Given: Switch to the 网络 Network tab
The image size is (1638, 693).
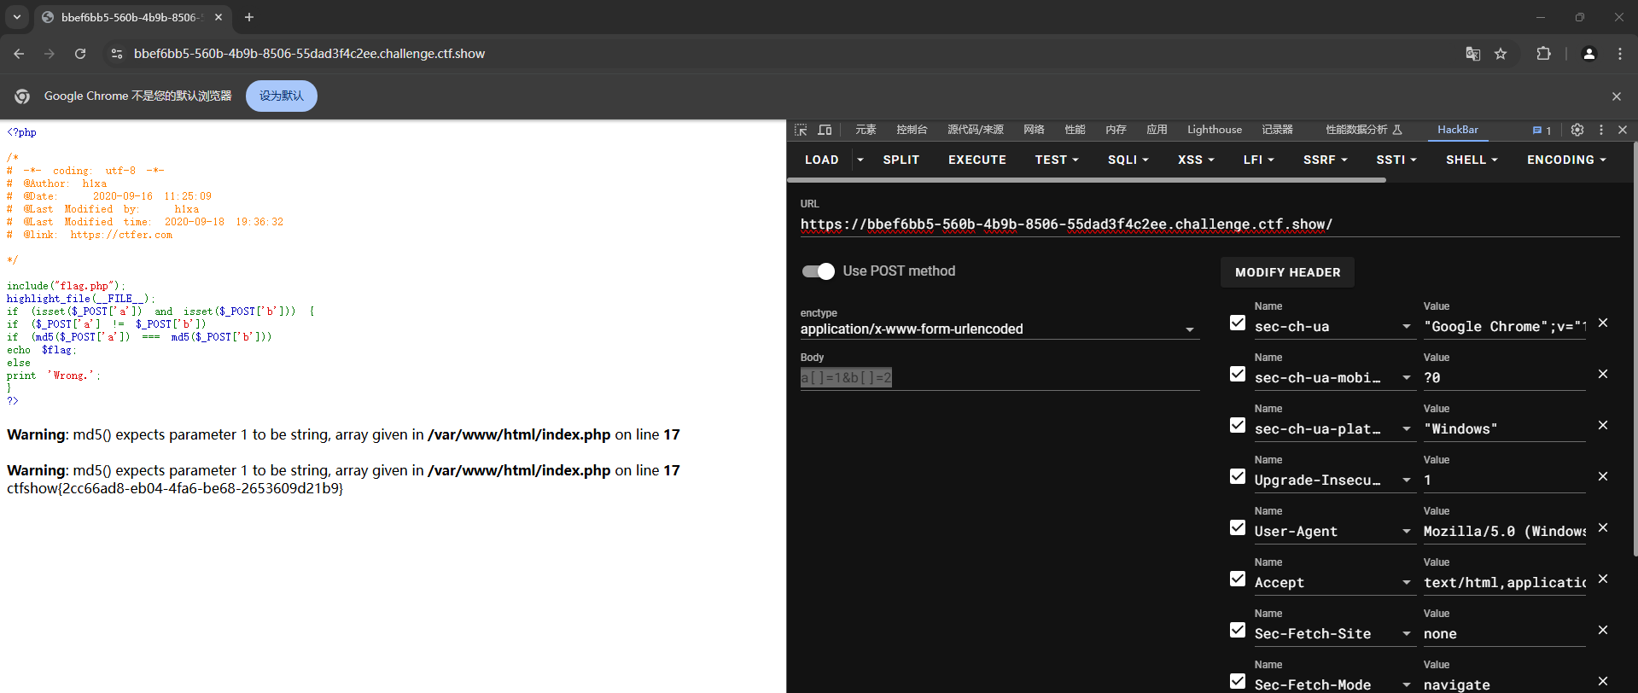Looking at the screenshot, I should click(x=1034, y=130).
